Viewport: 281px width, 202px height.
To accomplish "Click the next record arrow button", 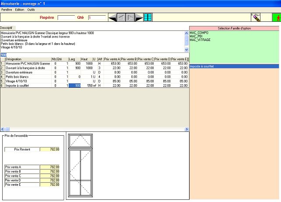I will click(130, 17).
